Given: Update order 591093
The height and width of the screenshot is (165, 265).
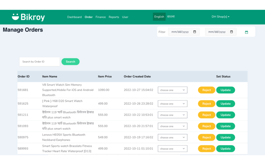Looking at the screenshot, I should coord(226,126).
